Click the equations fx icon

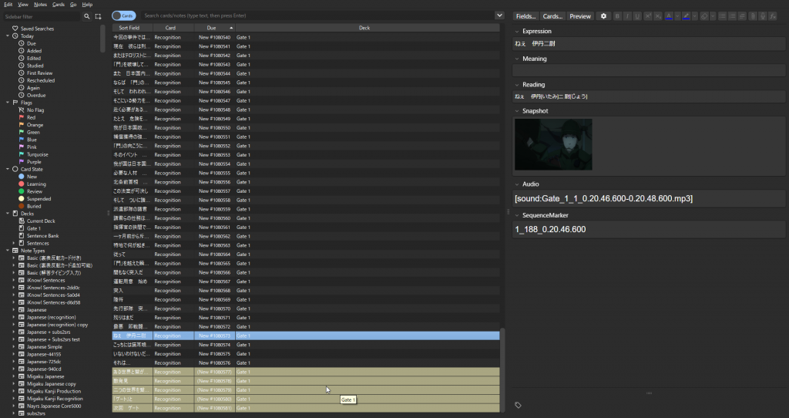774,16
